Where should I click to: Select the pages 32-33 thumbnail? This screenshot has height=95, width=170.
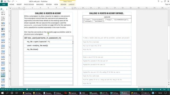(x=3, y=52)
